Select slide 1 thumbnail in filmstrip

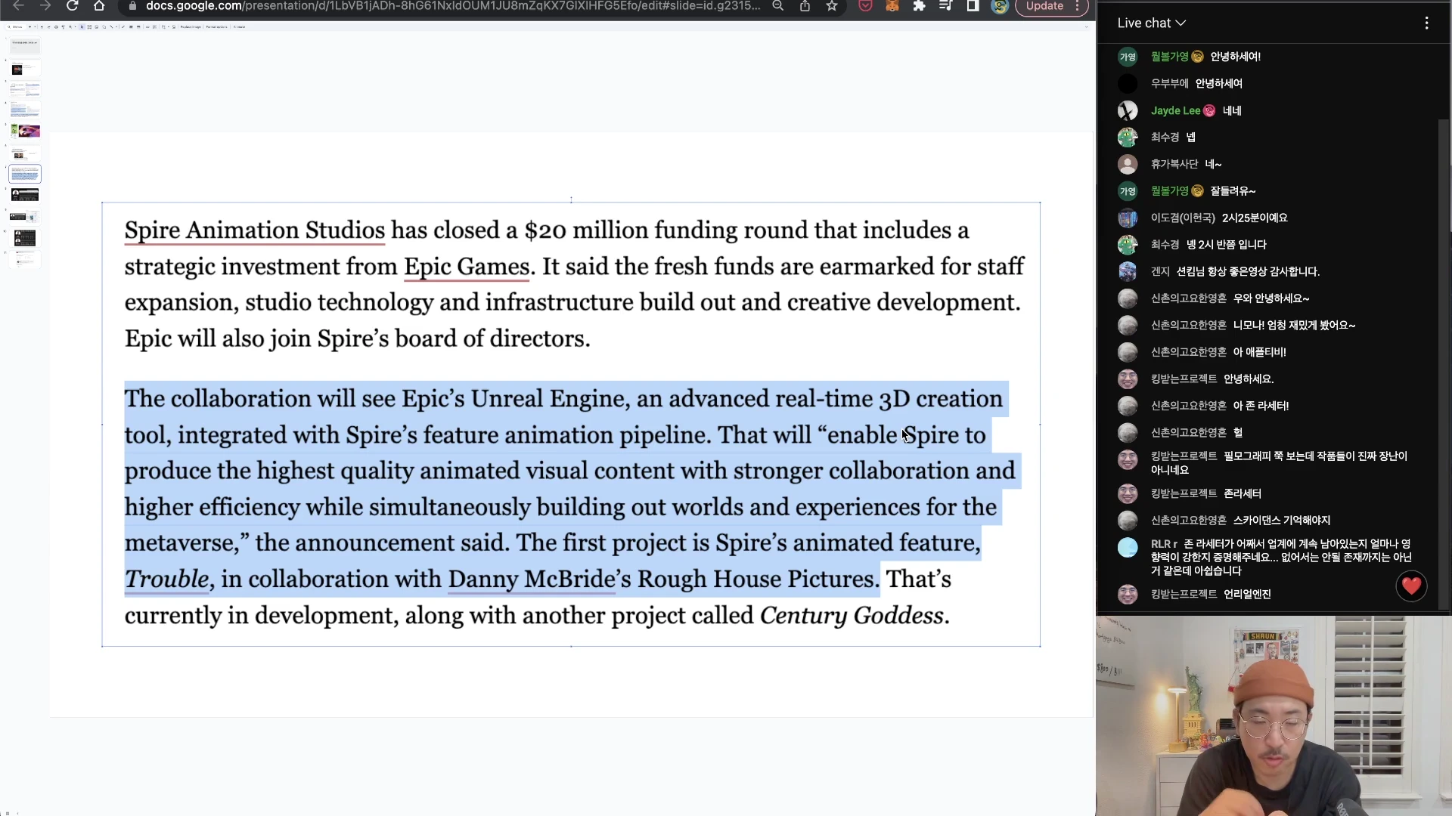(x=25, y=45)
